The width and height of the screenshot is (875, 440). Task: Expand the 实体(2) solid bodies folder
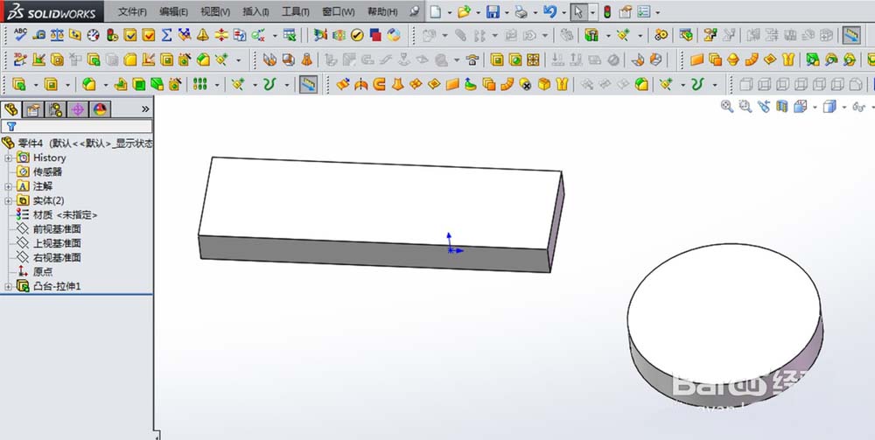click(9, 201)
